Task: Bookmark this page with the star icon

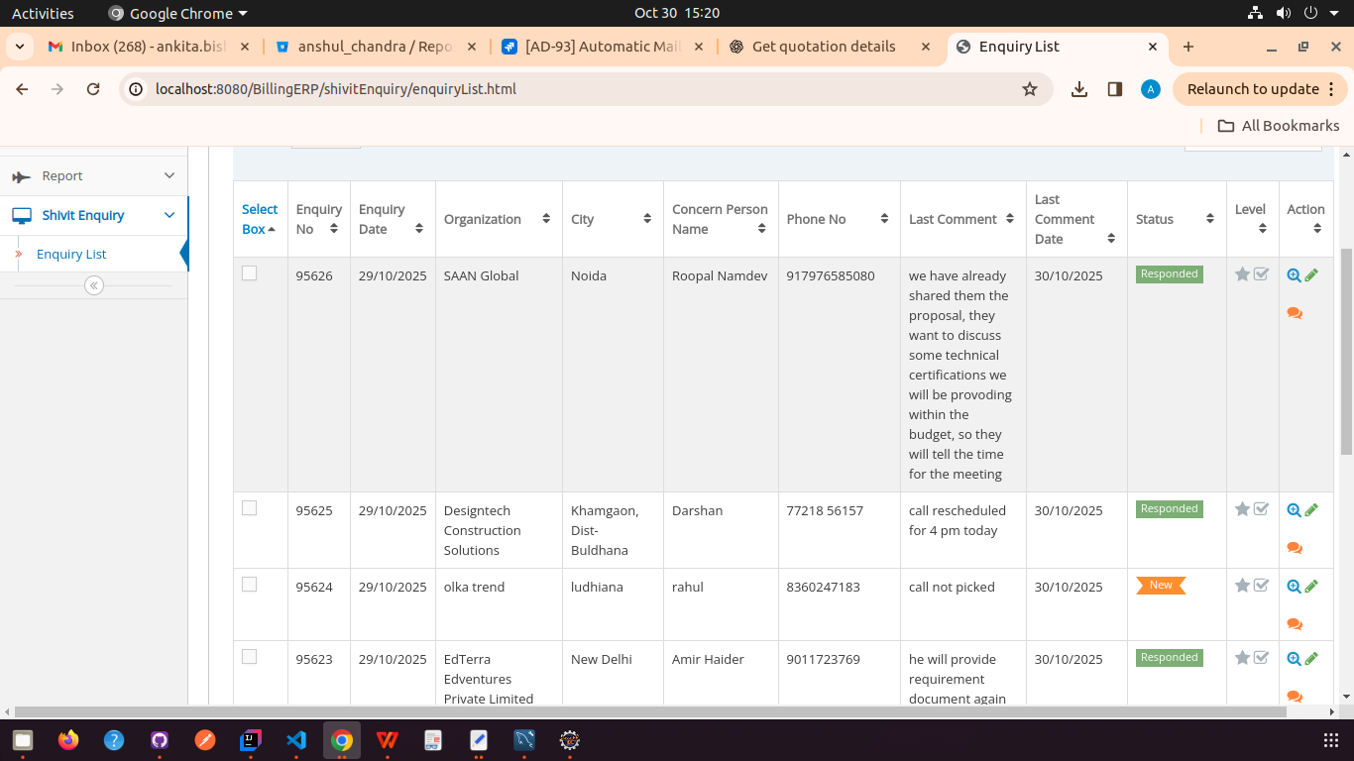Action: coord(1030,89)
